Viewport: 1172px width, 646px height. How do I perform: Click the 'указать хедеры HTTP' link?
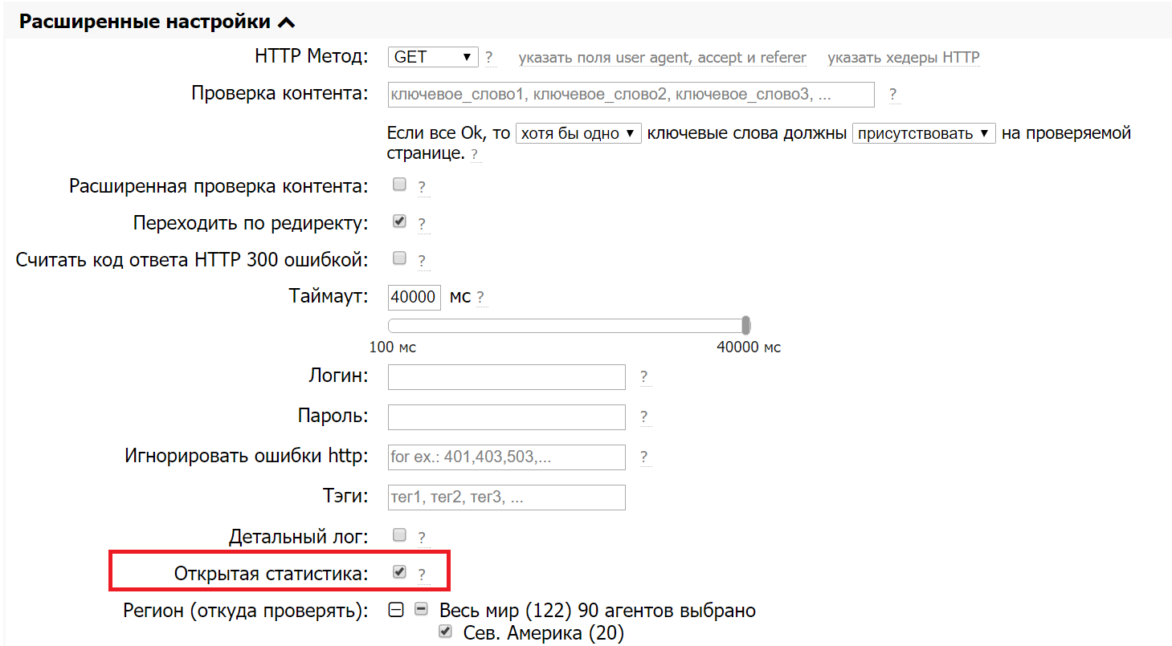tap(903, 57)
